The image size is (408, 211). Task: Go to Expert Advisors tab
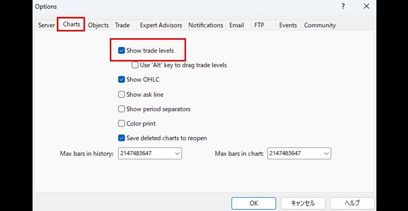point(161,25)
